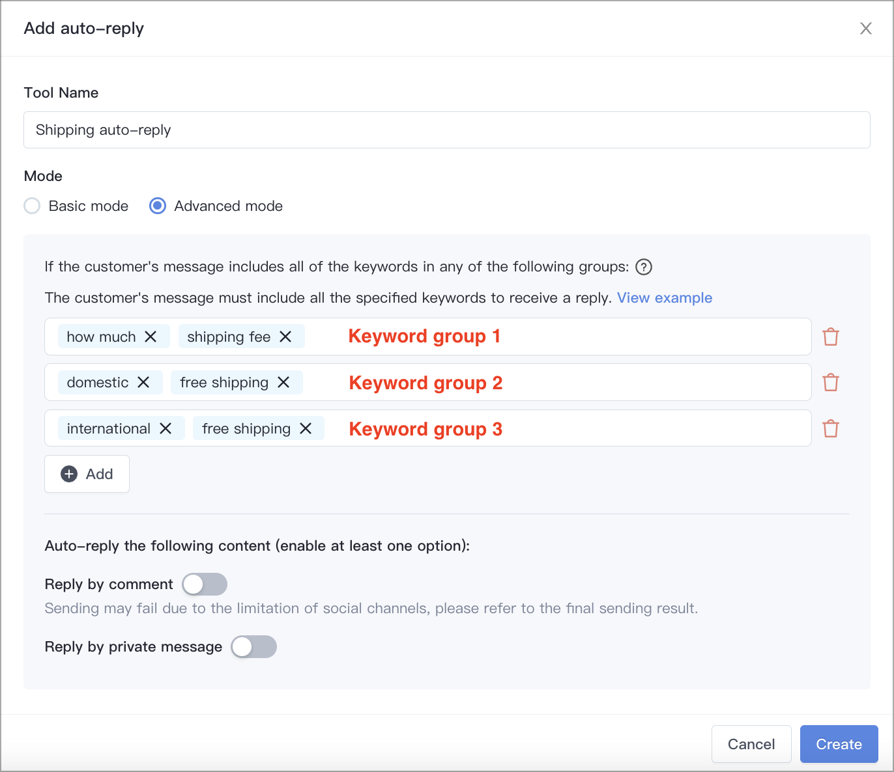
Task: Delete keyword group 1 with trash icon
Action: (831, 337)
